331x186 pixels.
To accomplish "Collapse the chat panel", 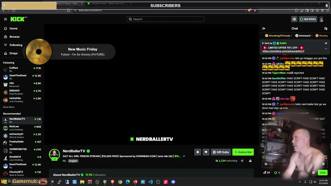I will coord(264,28).
